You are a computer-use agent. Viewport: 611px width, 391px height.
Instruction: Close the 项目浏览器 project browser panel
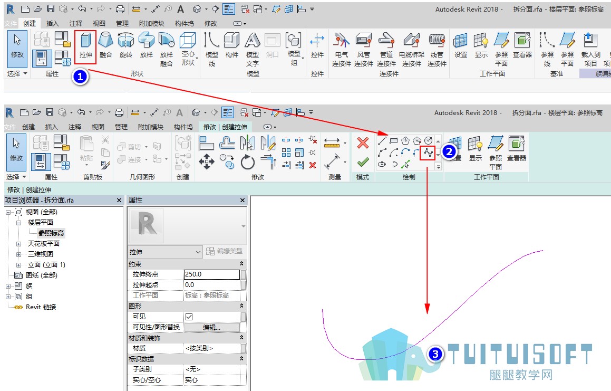pos(119,200)
